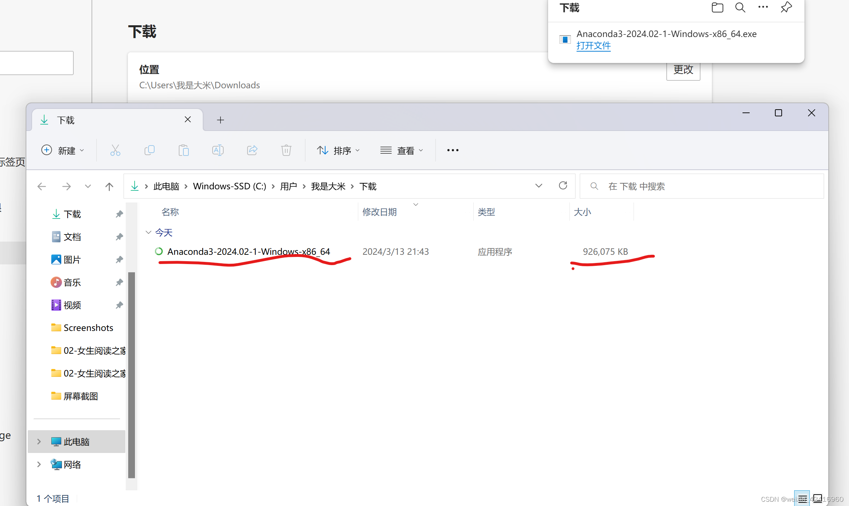This screenshot has height=506, width=849.
Task: Open more options in browser downloads popup
Action: 763,7
